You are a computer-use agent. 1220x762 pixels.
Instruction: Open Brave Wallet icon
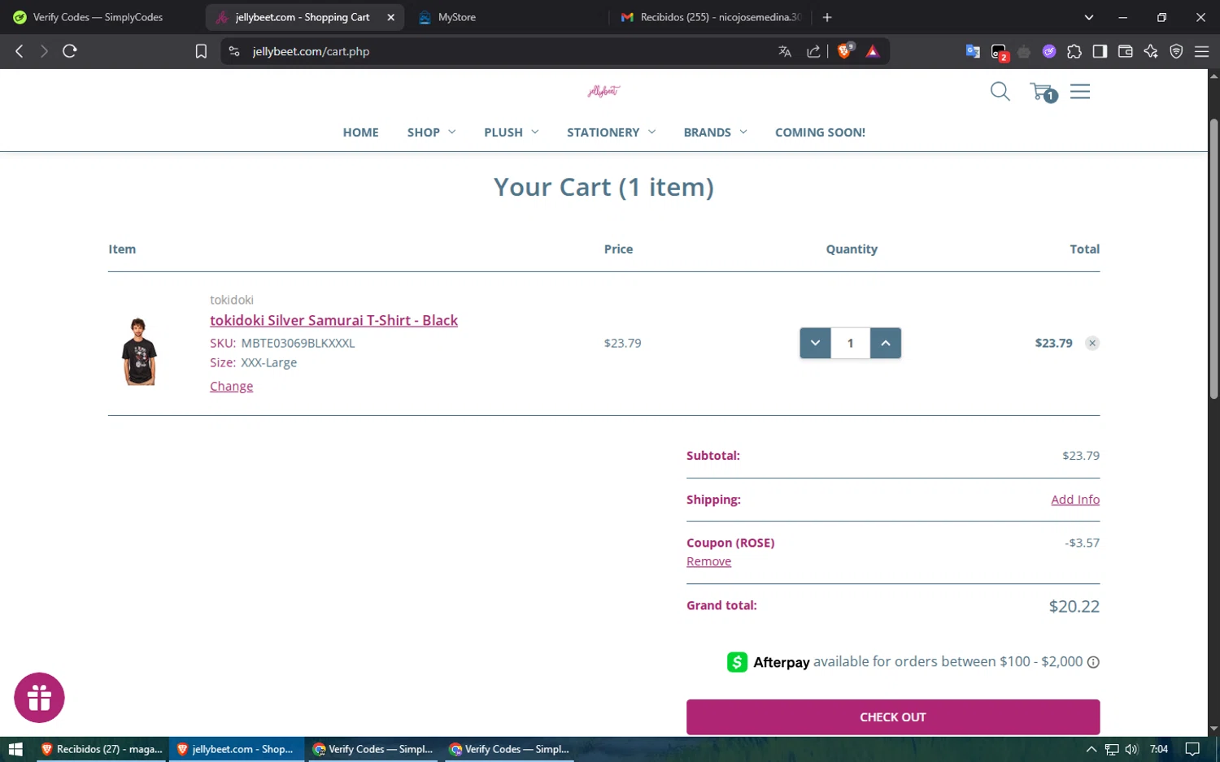coord(1126,51)
